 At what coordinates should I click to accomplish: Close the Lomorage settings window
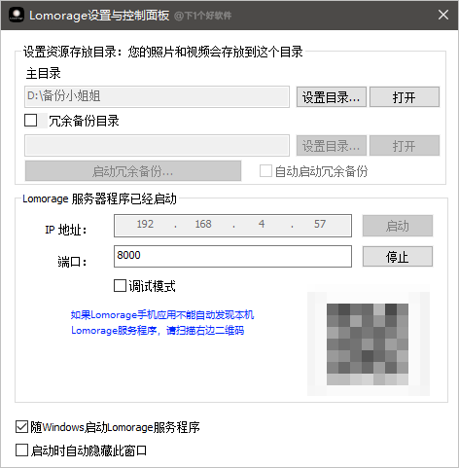(443, 15)
